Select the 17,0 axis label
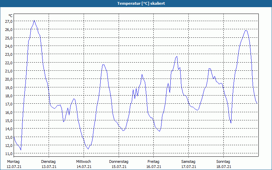This screenshot has height=170, width=272. pyautogui.click(x=9, y=104)
